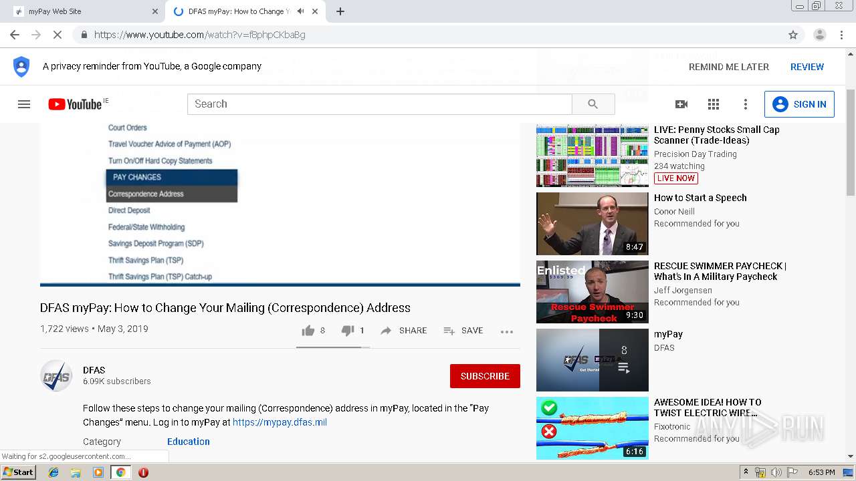Click the like/dislike ratio bar
The width and height of the screenshot is (856, 481).
point(332,347)
